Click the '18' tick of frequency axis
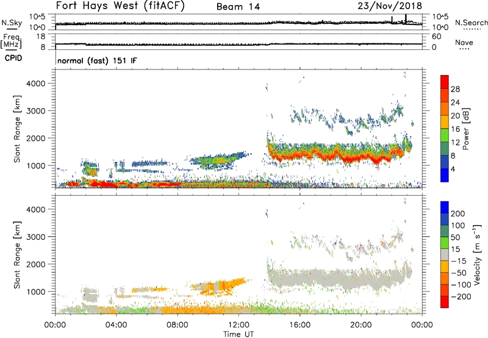The height and width of the screenshot is (338, 488). 41,37
